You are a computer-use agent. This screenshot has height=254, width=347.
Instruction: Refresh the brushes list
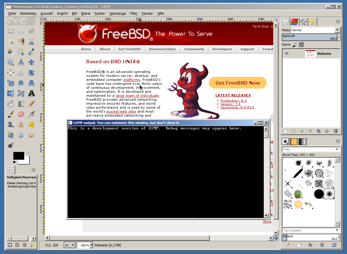(x=334, y=245)
